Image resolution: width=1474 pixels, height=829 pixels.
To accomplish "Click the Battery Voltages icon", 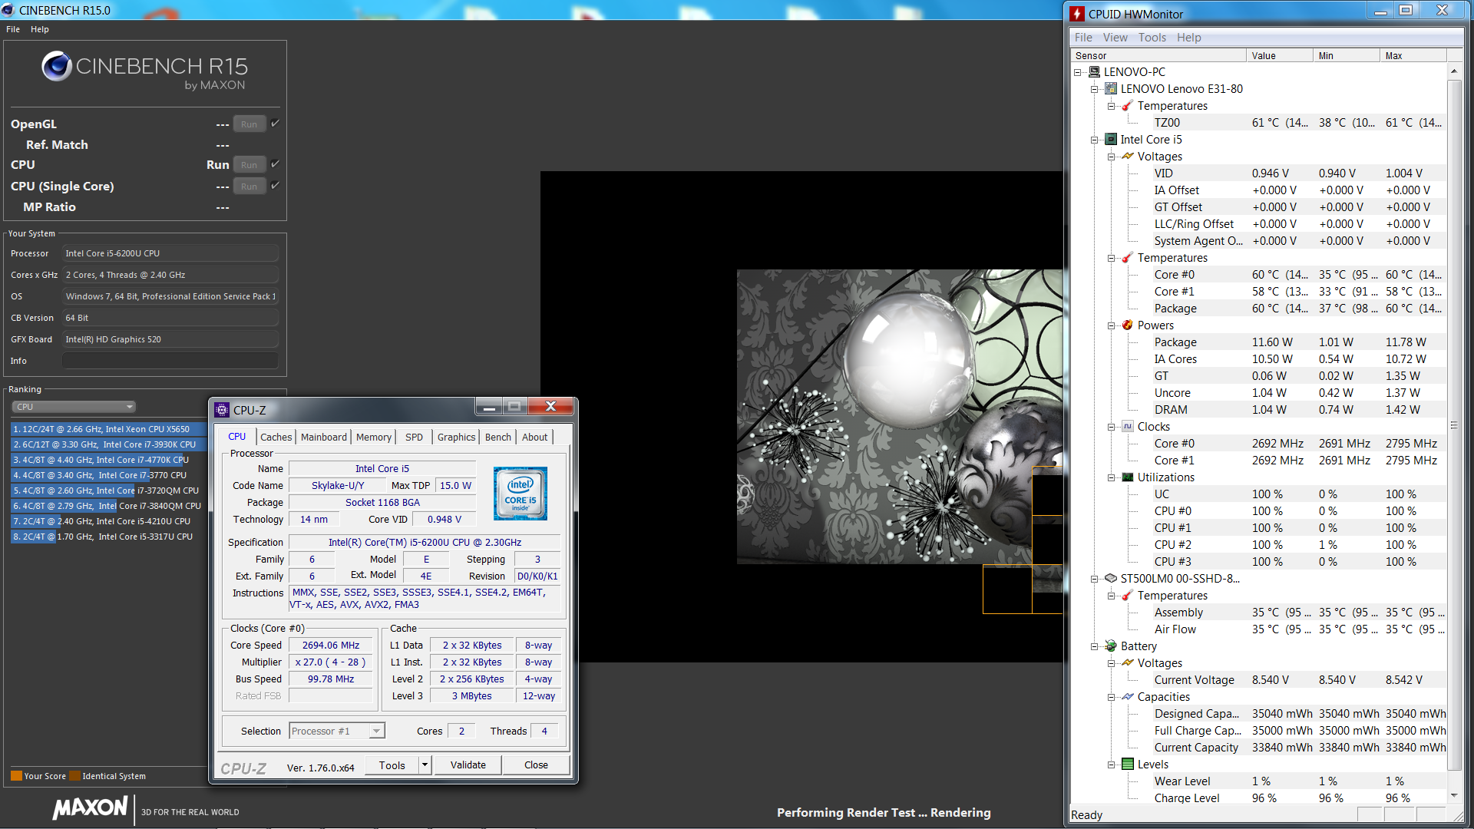I will click(1128, 663).
